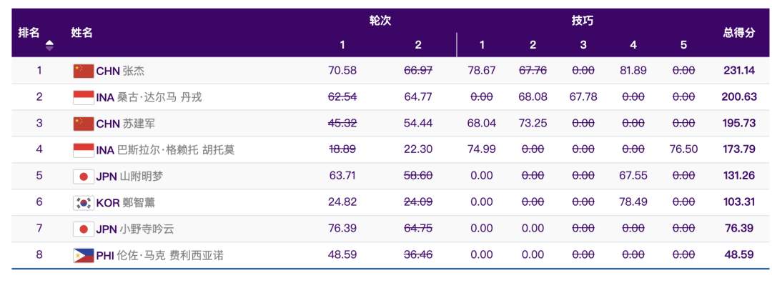Image resolution: width=772 pixels, height=283 pixels.
Task: Click the 轮次 header group
Action: pyautogui.click(x=380, y=21)
